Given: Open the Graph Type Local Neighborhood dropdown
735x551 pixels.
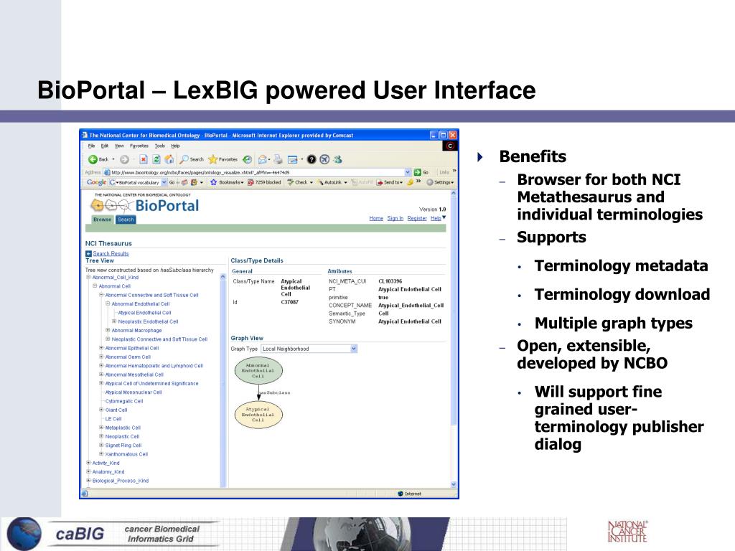Looking at the screenshot, I should (354, 349).
